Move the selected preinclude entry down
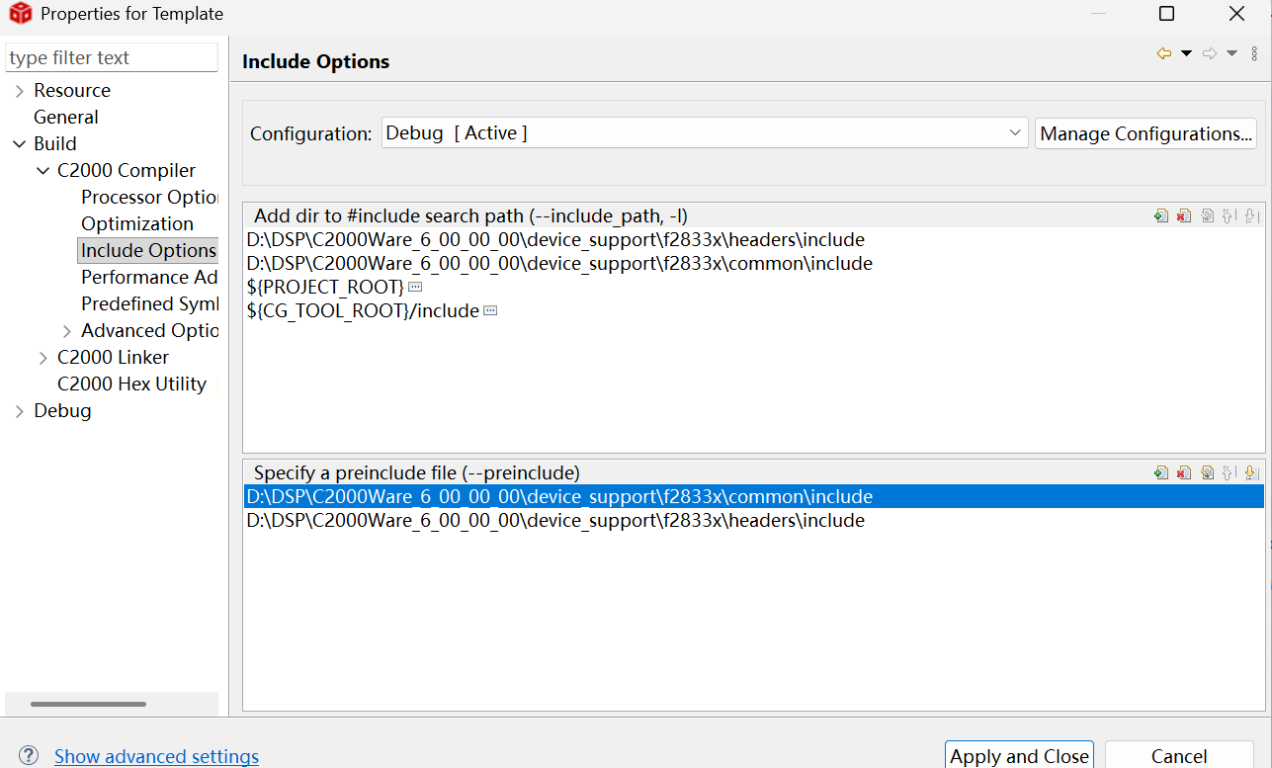The width and height of the screenshot is (1272, 768). coord(1251,472)
